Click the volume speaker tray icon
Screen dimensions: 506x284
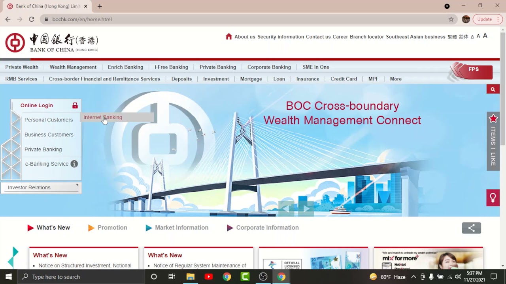pyautogui.click(x=458, y=277)
